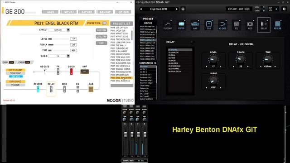Select the CAB module in Harley Benton
The width and height of the screenshot is (290, 163).
coord(209,25)
